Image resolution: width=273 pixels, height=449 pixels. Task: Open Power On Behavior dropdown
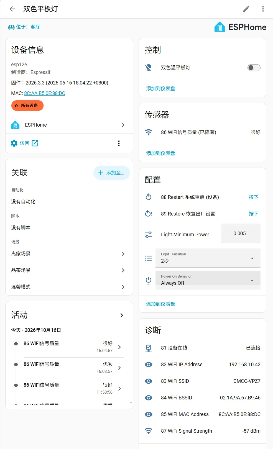(208, 280)
